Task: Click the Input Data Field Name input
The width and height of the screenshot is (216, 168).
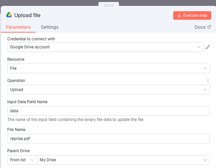Action: click(x=109, y=111)
